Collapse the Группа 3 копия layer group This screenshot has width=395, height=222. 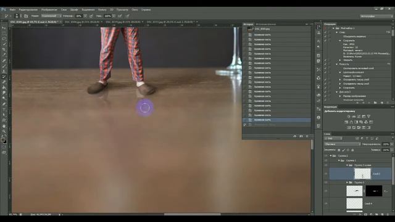[x=347, y=165]
